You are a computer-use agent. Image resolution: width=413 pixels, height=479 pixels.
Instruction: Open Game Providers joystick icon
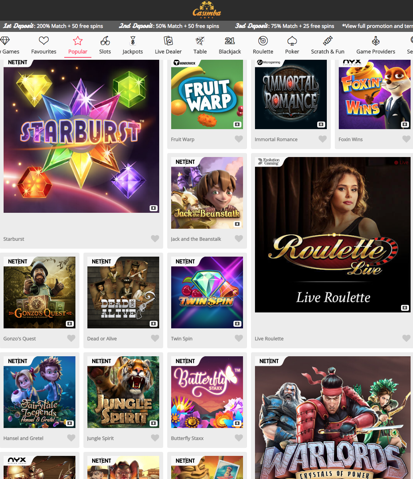click(376, 41)
